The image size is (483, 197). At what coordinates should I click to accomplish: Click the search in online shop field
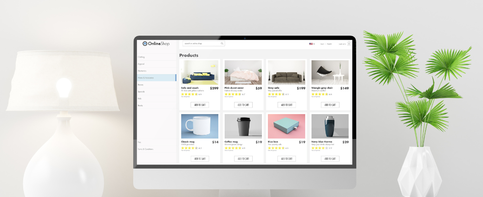(201, 44)
